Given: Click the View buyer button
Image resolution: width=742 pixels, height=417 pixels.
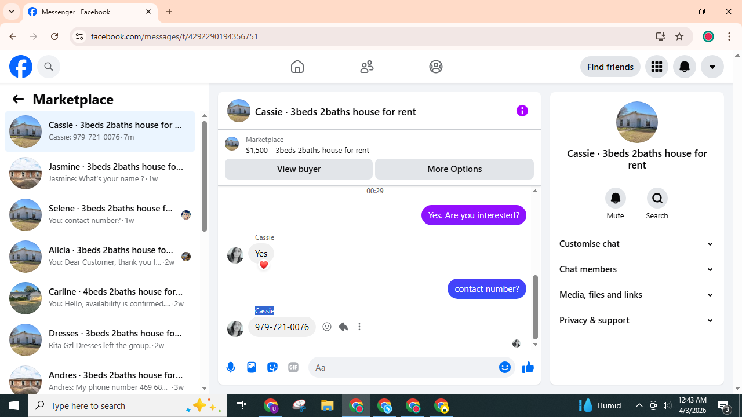Looking at the screenshot, I should [299, 169].
